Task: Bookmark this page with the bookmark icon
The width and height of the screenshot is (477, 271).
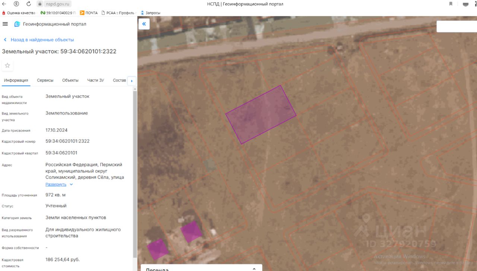Action: coord(451,4)
